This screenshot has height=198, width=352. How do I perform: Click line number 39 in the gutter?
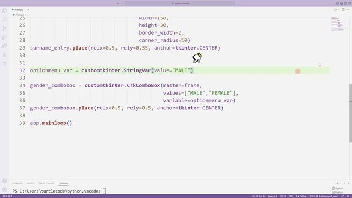(x=22, y=123)
